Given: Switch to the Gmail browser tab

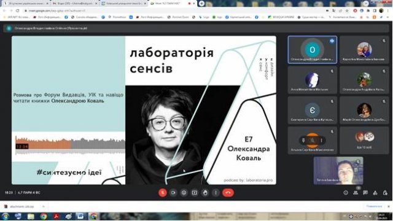Looking at the screenshot, I should click(x=74, y=4).
